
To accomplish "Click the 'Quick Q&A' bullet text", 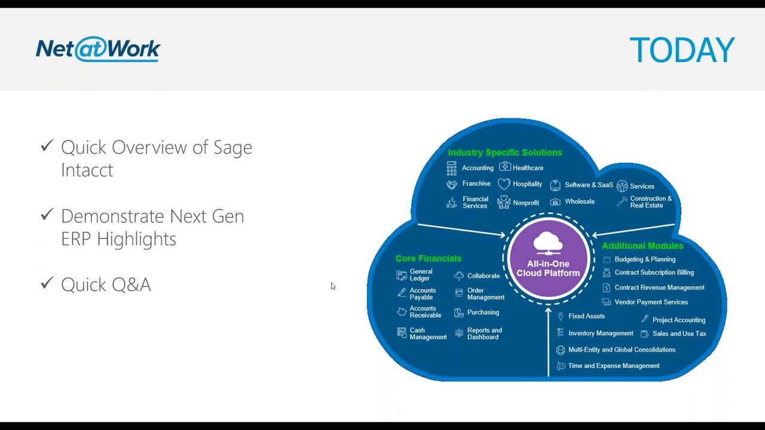I will [x=106, y=284].
